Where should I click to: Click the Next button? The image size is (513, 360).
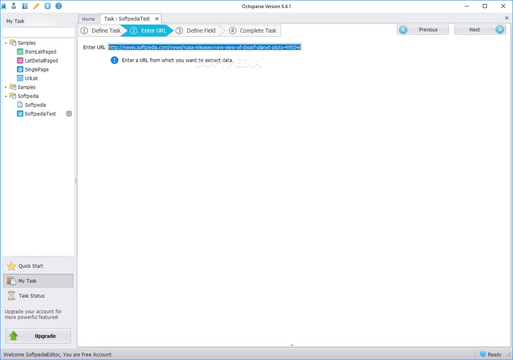[480, 29]
